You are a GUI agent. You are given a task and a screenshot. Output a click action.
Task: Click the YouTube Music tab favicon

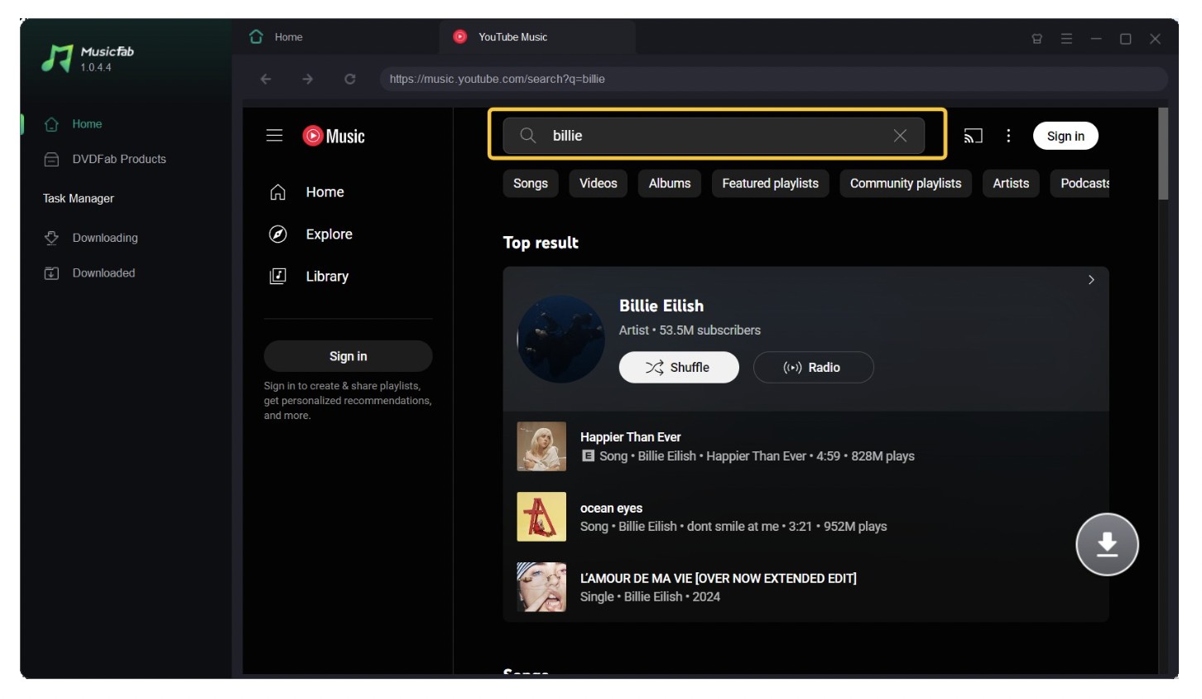(460, 36)
